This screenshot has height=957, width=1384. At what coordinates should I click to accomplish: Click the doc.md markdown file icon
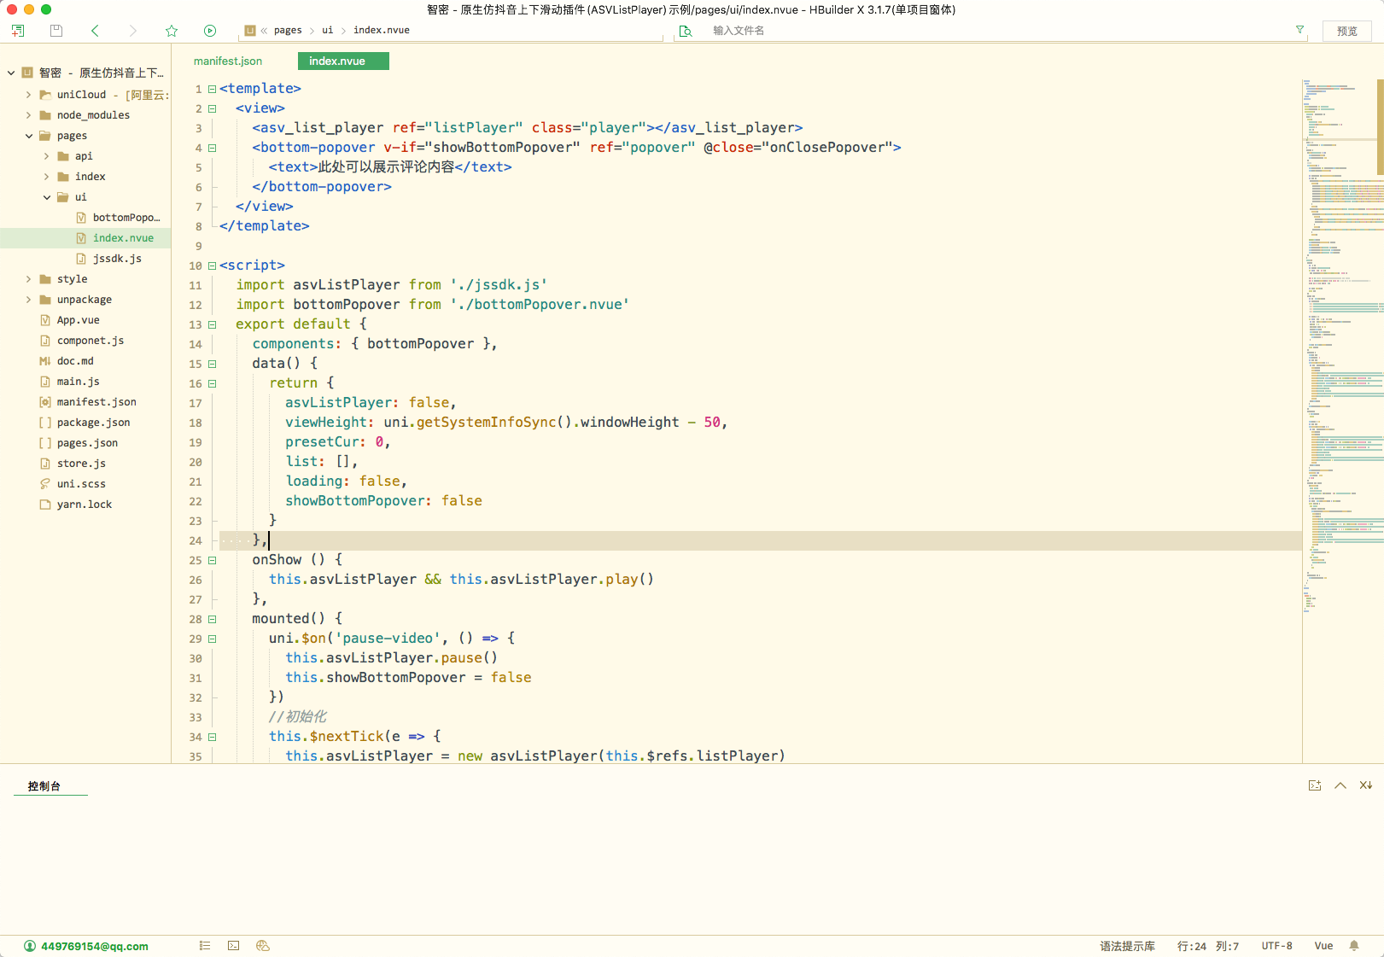(x=45, y=361)
